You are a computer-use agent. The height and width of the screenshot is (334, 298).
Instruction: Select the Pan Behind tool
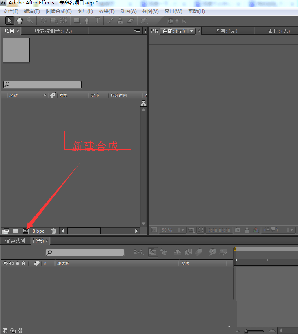point(64,21)
